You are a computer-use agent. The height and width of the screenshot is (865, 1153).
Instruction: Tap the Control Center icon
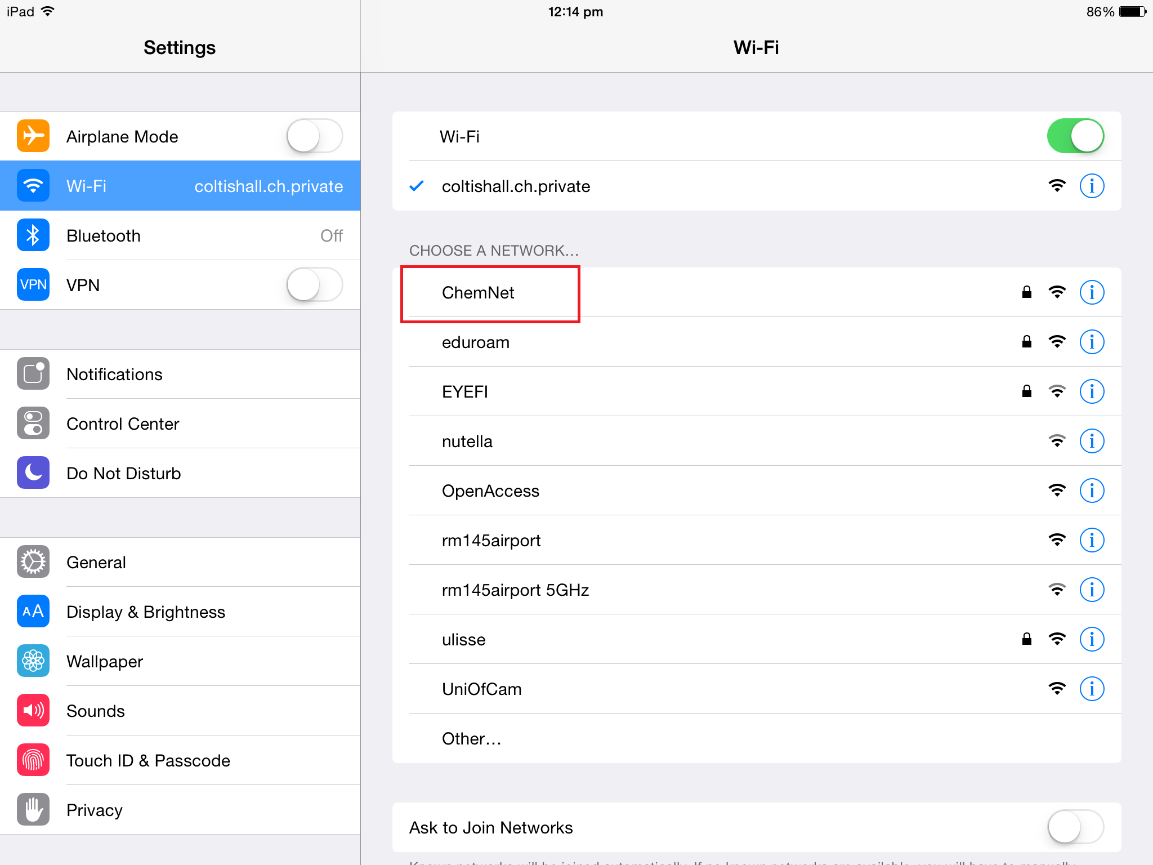coord(33,423)
